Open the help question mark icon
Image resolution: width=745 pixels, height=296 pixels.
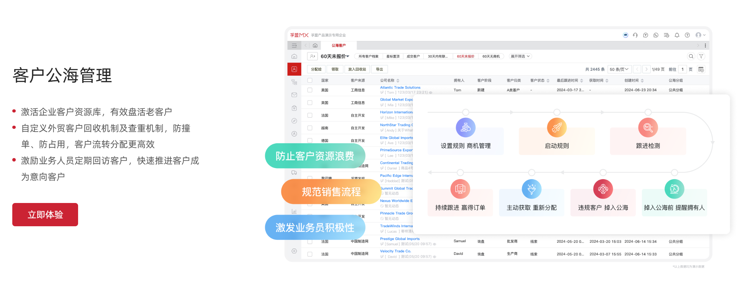687,35
